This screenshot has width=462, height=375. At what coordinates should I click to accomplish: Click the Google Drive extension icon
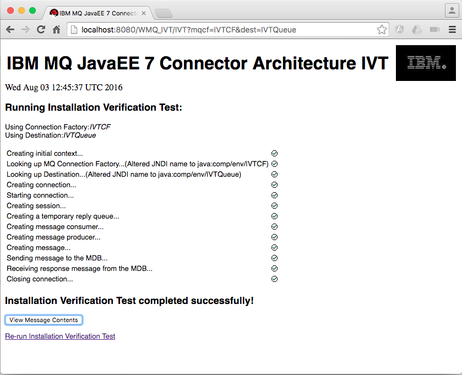coord(417,29)
